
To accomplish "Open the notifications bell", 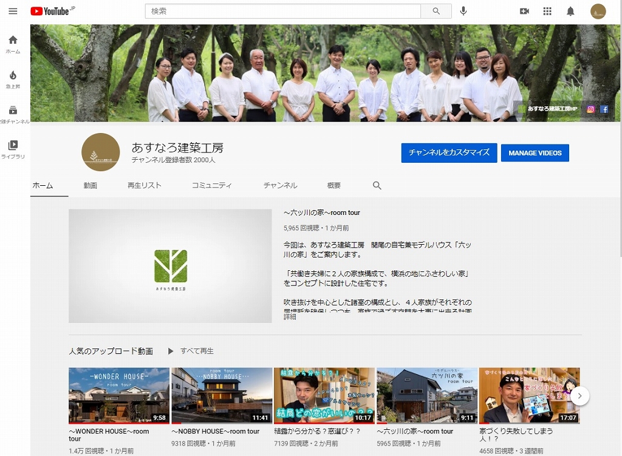I will pyautogui.click(x=570, y=11).
